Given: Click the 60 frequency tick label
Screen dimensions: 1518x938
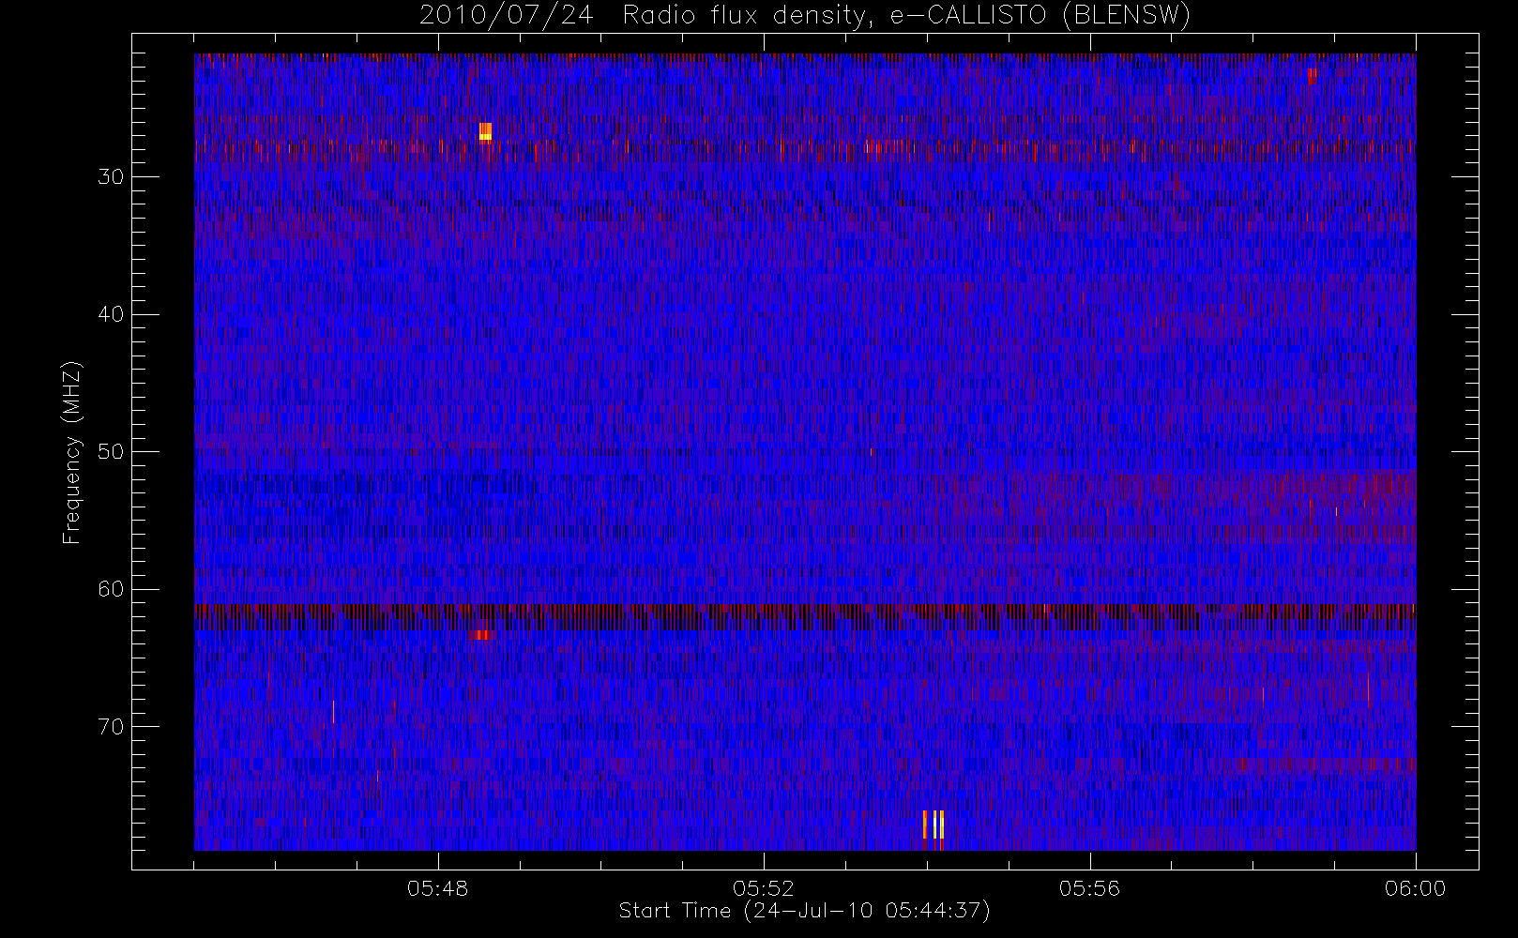Looking at the screenshot, I should [111, 589].
